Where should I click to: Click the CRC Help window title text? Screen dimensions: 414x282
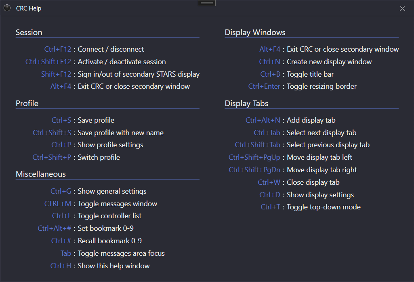coord(29,8)
